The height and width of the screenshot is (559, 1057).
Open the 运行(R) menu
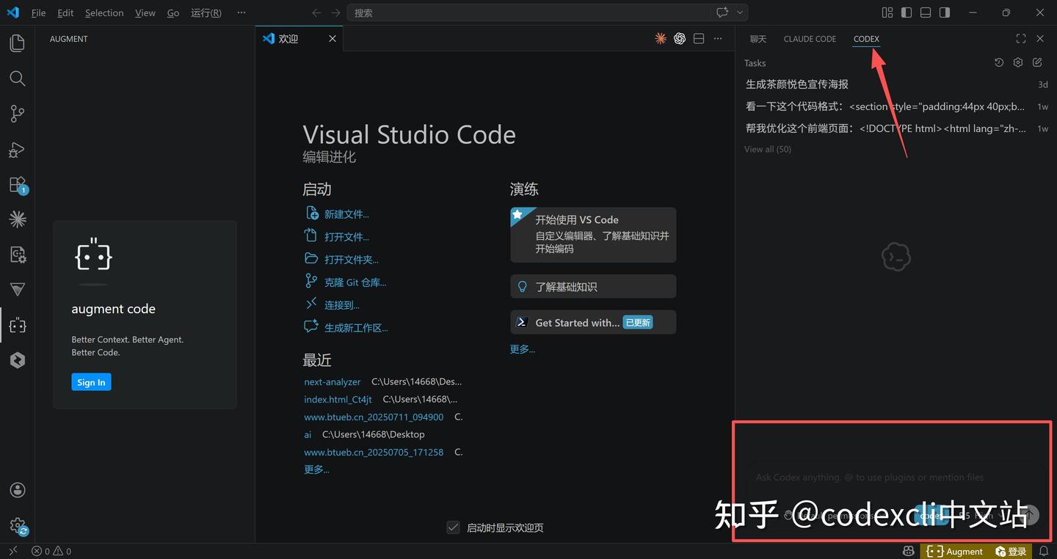[206, 12]
